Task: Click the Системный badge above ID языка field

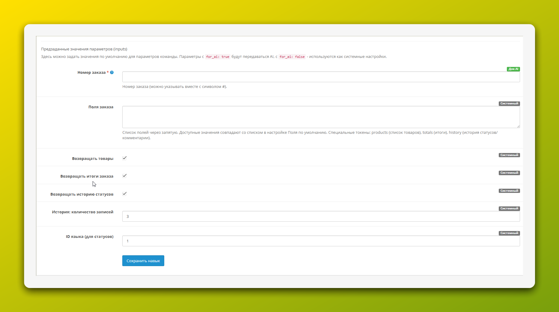Action: click(x=509, y=233)
